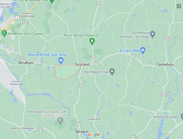Select the B-Z-B FARM shopping pin
Screen dimensions: 183x139
tap(143, 51)
